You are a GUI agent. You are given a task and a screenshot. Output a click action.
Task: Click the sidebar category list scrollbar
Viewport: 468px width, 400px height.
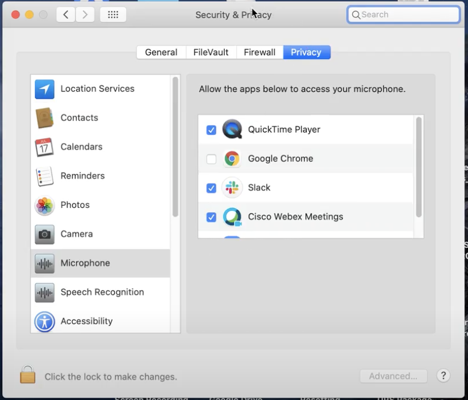(x=175, y=147)
